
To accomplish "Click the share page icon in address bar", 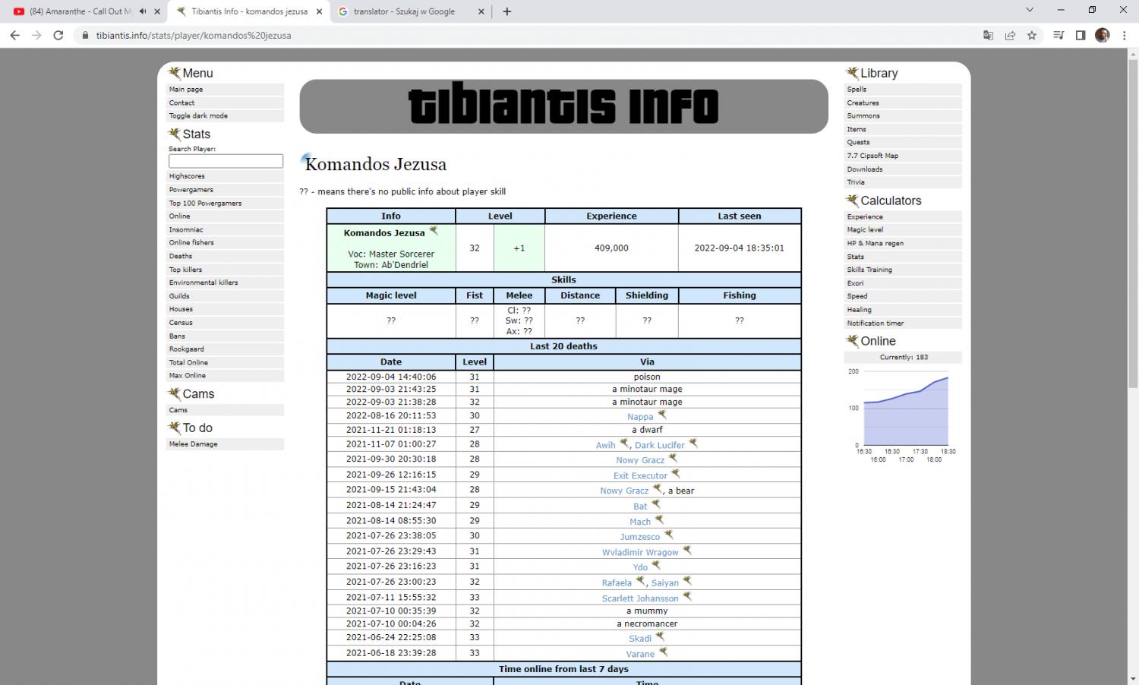I will click(x=1010, y=36).
